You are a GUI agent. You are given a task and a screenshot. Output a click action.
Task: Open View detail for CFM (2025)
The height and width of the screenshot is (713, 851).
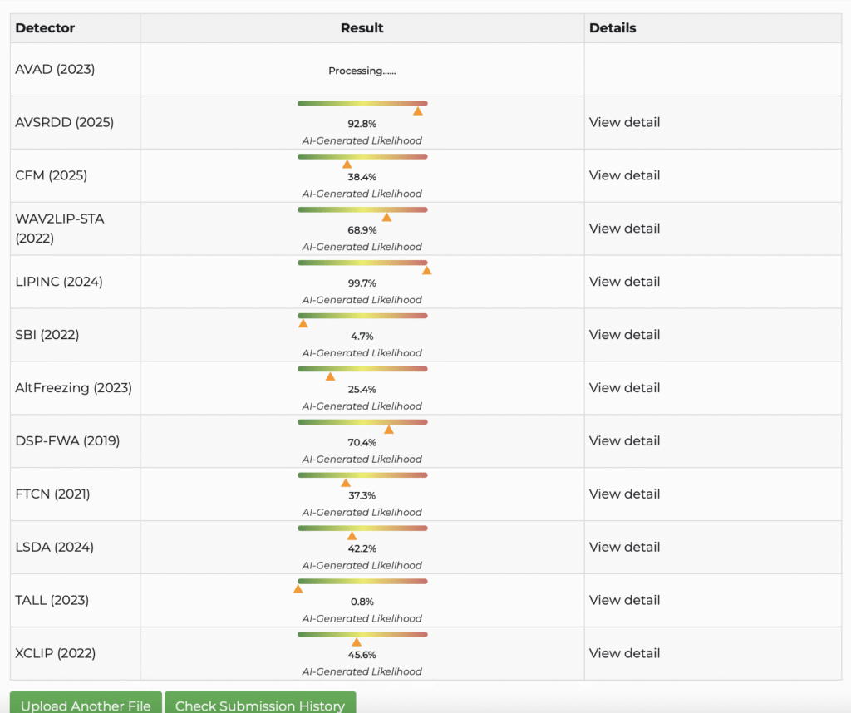624,175
